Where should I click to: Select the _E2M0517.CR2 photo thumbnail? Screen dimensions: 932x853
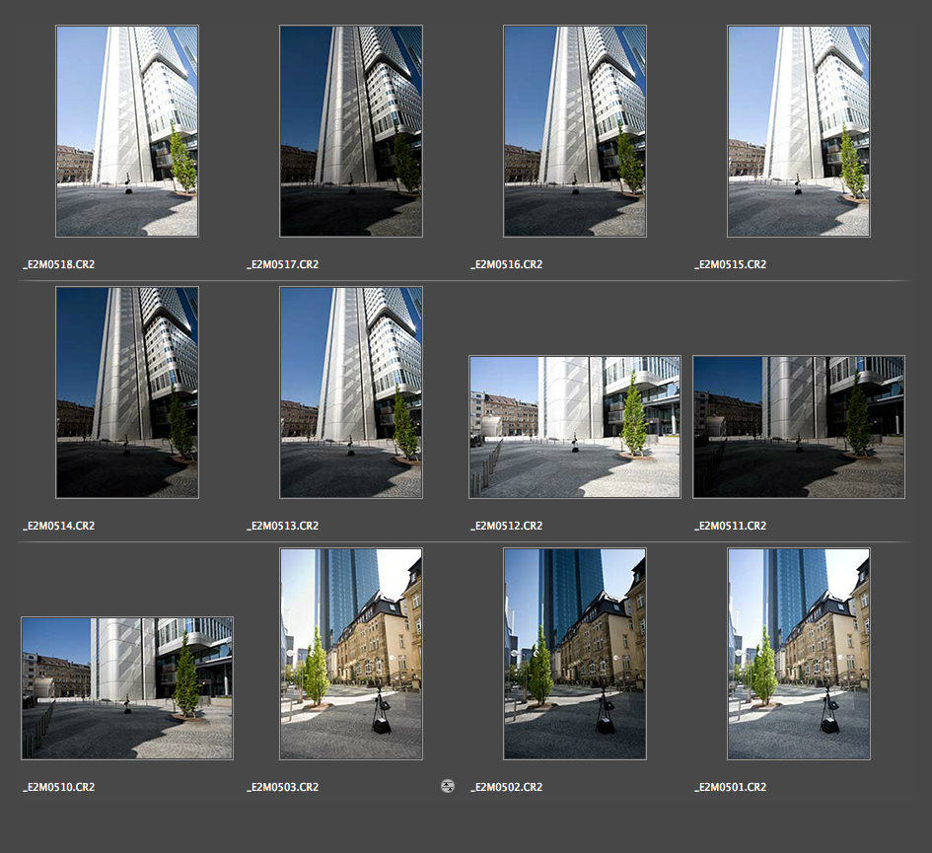351,131
